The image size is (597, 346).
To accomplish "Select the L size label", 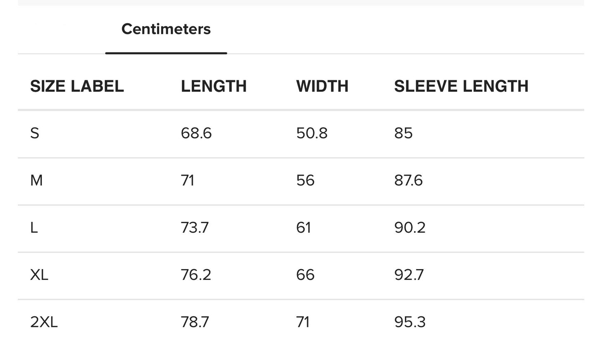I will tap(34, 228).
